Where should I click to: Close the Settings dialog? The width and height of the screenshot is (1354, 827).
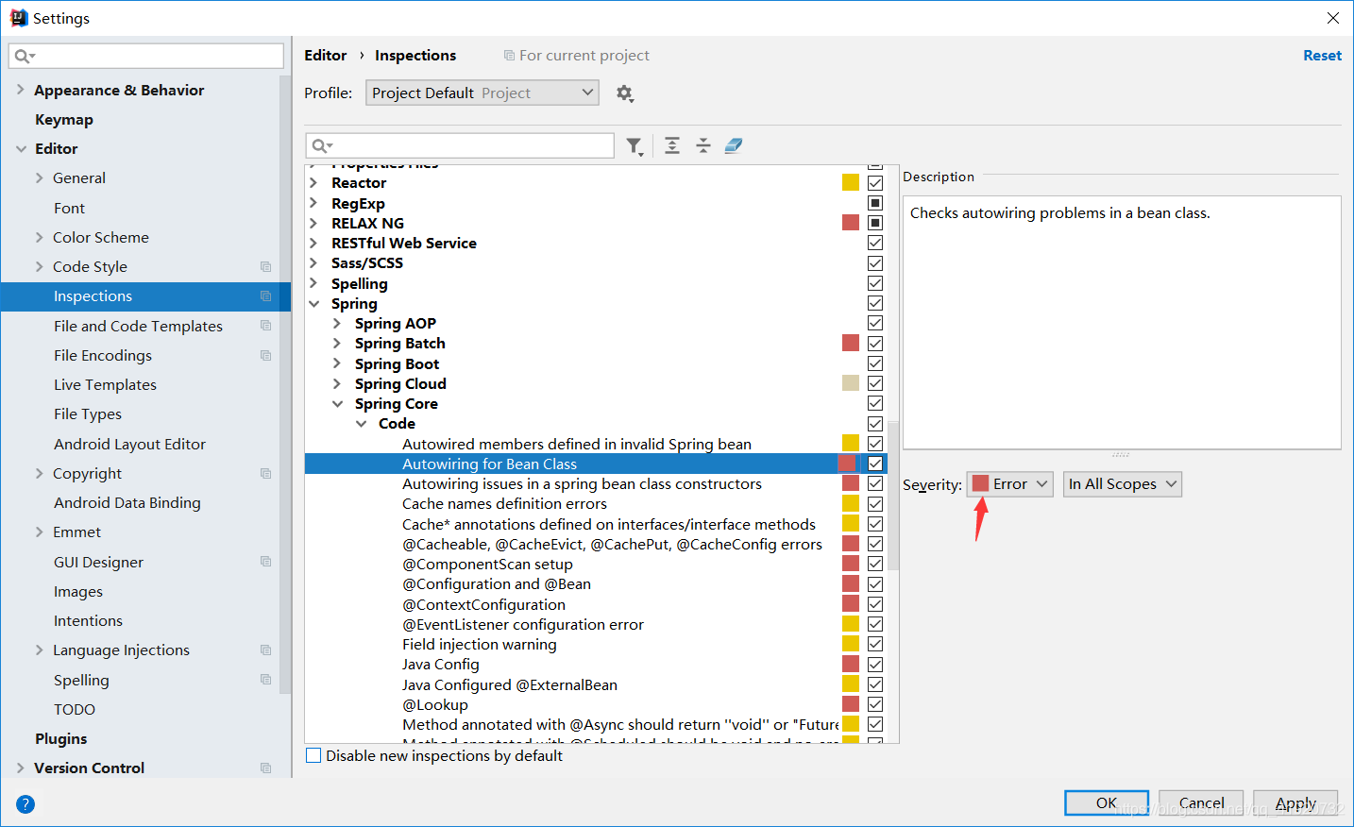(1332, 18)
